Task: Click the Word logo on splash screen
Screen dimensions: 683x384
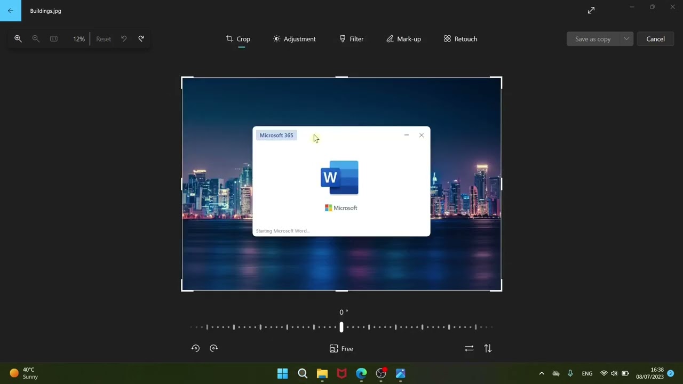Action: pyautogui.click(x=339, y=178)
